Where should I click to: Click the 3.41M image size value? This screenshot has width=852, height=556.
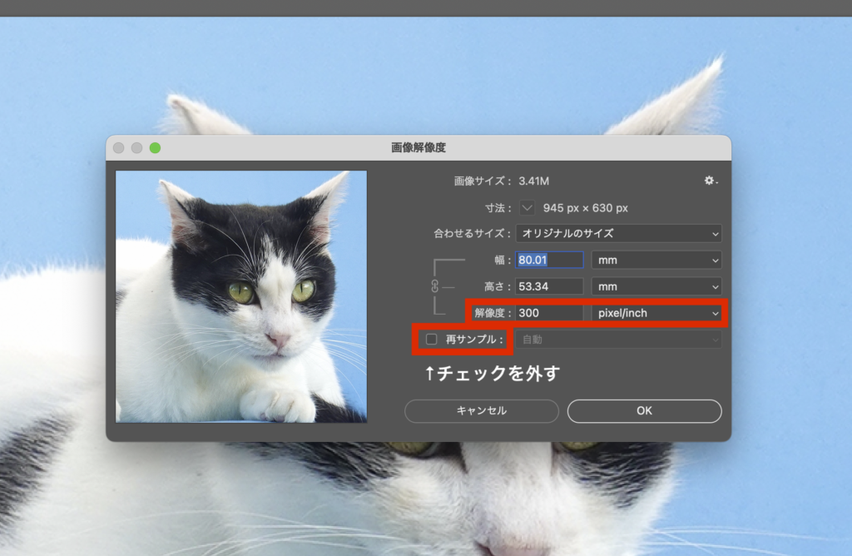pyautogui.click(x=533, y=181)
